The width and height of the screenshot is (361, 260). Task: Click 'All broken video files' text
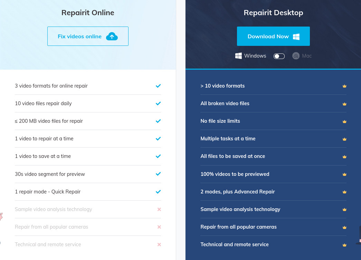[225, 103]
